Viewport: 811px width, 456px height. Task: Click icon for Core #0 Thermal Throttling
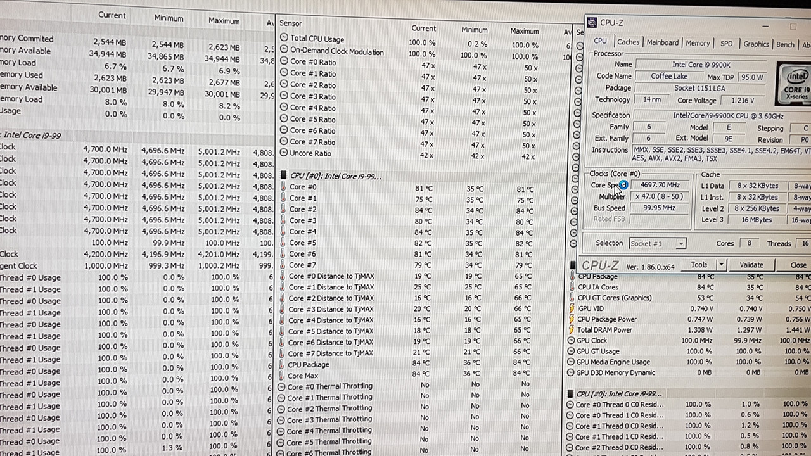(282, 387)
